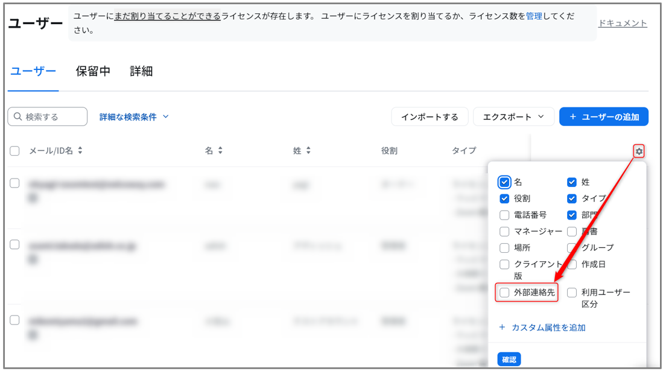This screenshot has width=666, height=374.
Task: Enable the 外部連絡先 checkbox
Action: click(x=504, y=293)
